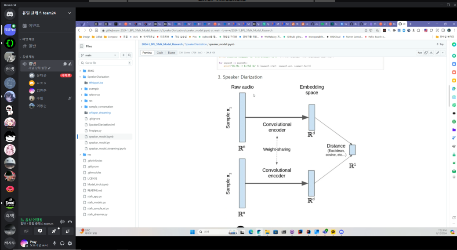Open the team24 server dropdown menu
Viewport: 457px width, 250px height.
[69, 13]
